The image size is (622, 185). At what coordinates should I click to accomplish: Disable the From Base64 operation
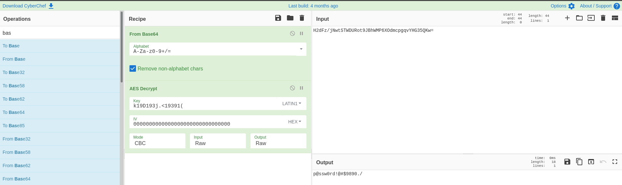(x=292, y=33)
